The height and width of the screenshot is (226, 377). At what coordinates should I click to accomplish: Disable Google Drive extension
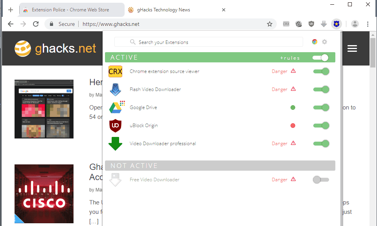[x=321, y=108]
